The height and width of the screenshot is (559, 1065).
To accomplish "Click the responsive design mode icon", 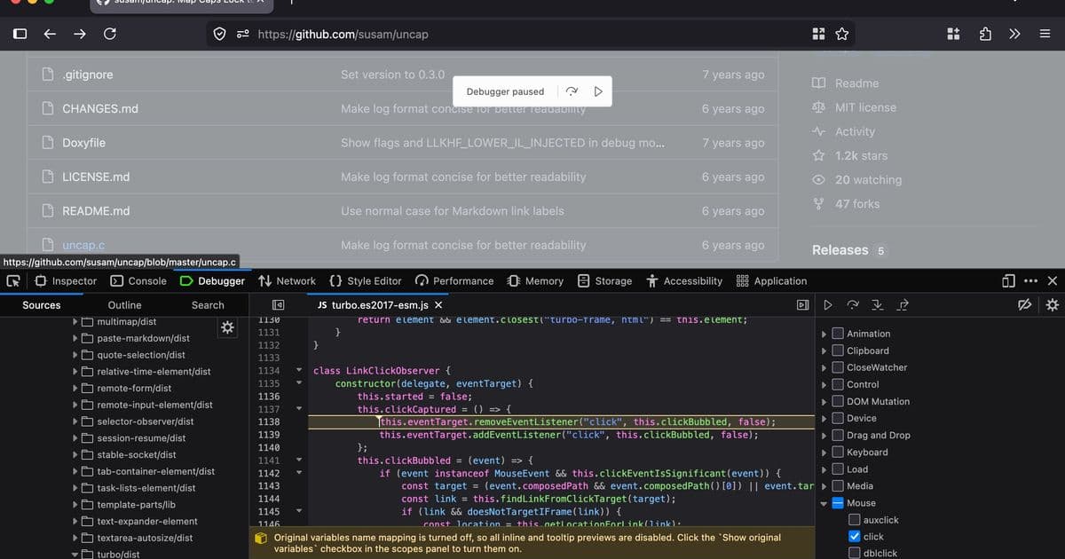I will (x=1008, y=281).
